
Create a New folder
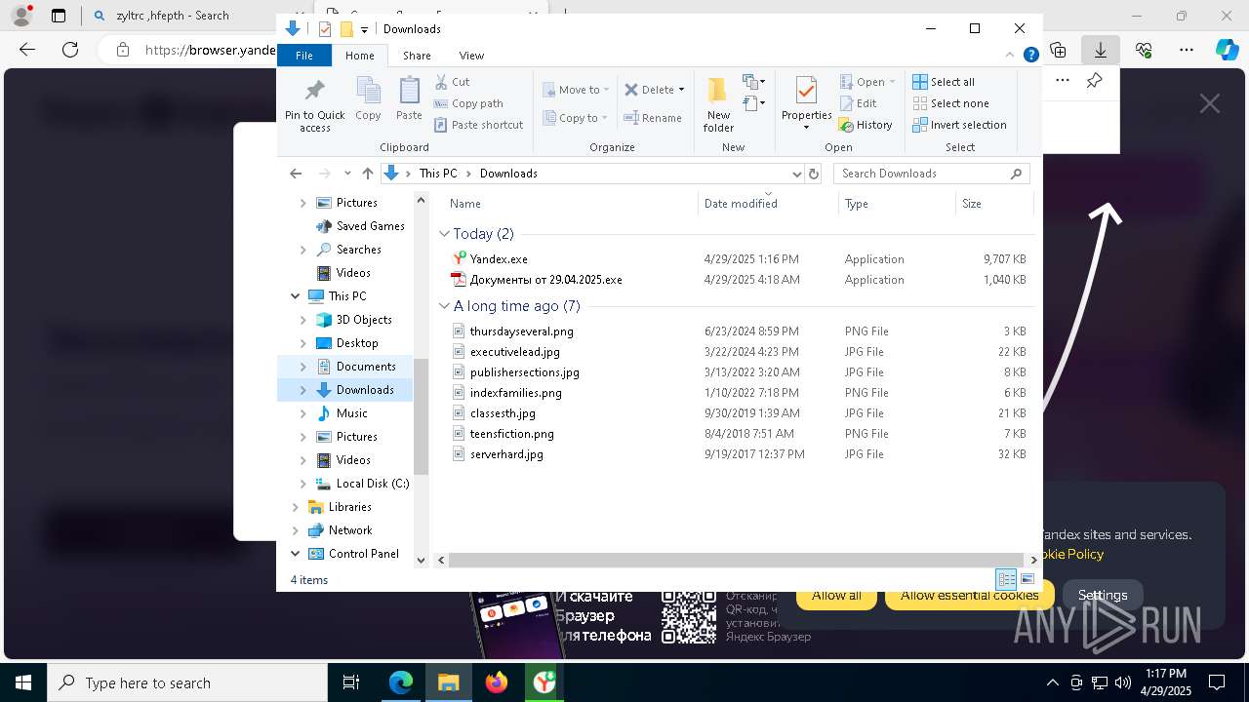[x=718, y=104]
